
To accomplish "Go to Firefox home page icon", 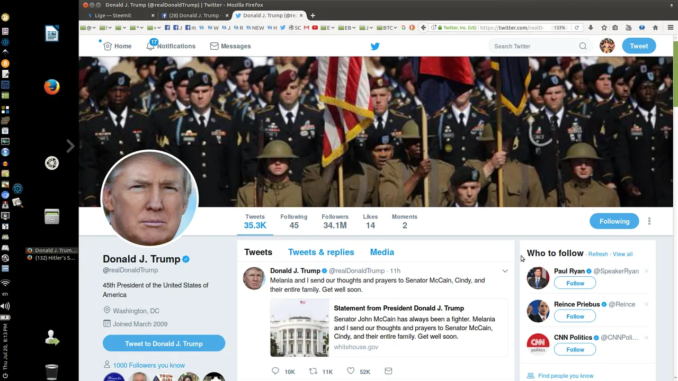I will 655,28.
